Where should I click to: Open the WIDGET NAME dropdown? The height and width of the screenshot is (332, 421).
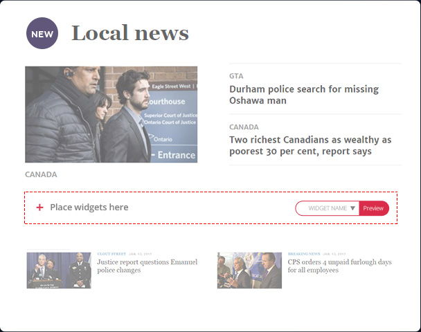328,208
